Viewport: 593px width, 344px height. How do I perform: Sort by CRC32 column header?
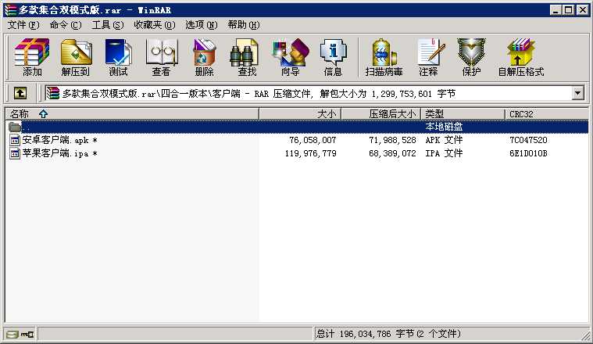pyautogui.click(x=546, y=114)
